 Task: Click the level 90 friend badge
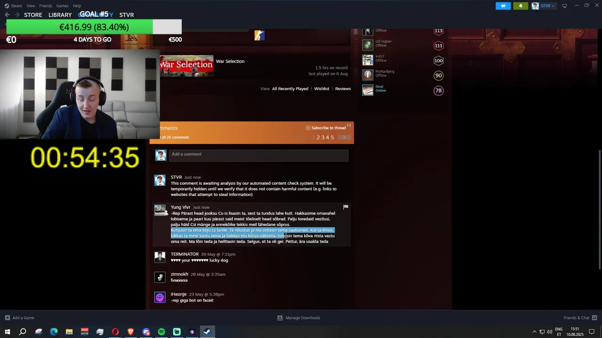coord(438,76)
